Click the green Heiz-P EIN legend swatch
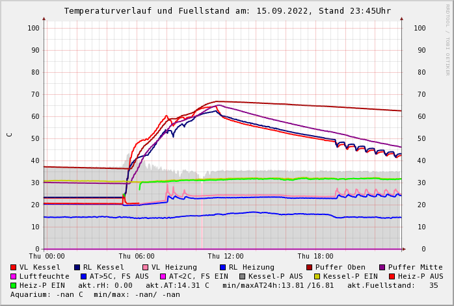This screenshot has height=306, width=454. [13, 285]
